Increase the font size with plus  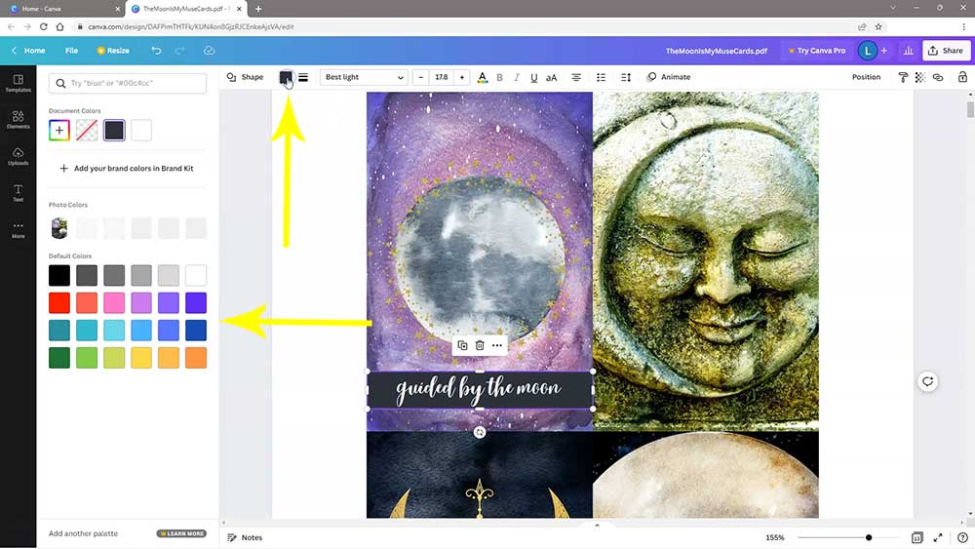[x=461, y=77]
